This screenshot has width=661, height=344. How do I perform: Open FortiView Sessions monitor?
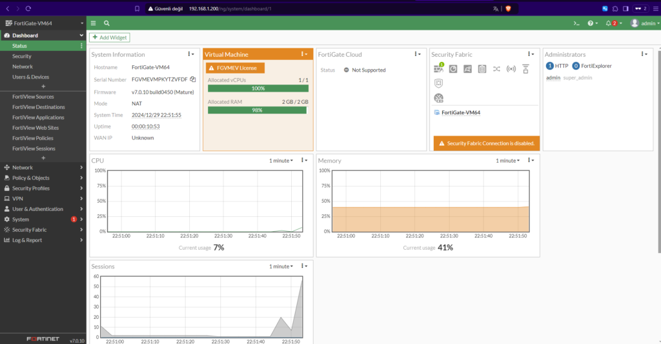[43, 148]
